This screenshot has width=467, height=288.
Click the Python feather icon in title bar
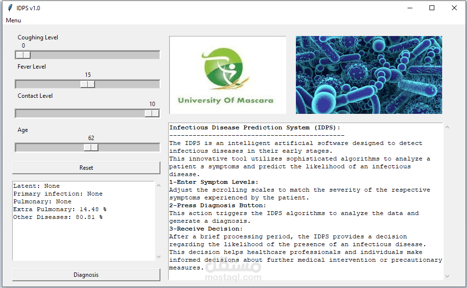[11, 8]
